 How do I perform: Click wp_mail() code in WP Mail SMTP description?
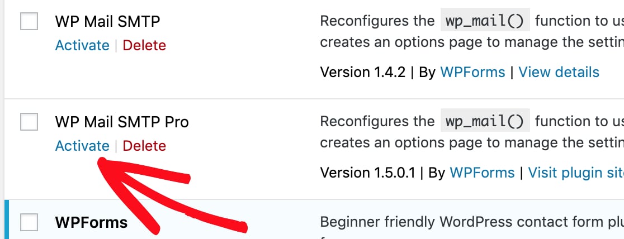[x=485, y=21]
